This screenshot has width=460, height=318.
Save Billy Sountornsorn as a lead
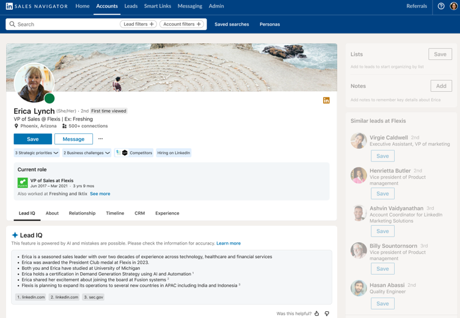click(x=382, y=268)
